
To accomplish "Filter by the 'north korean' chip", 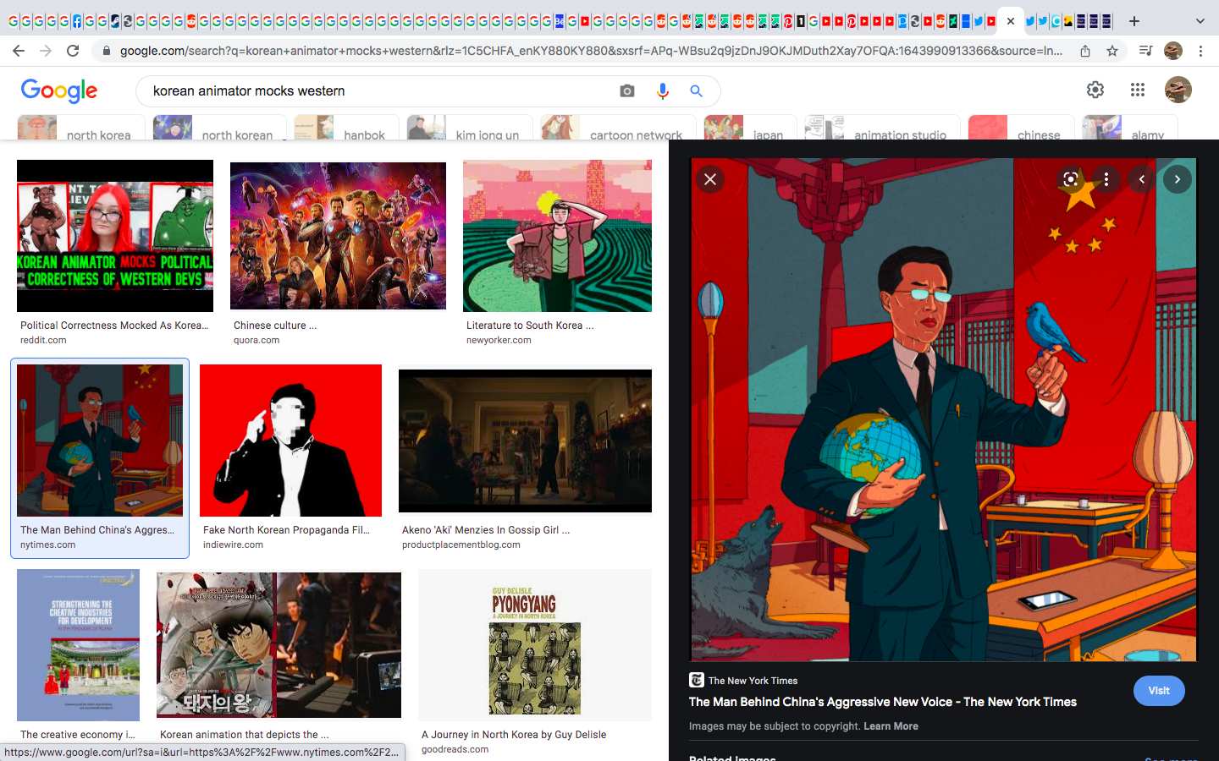I will pyautogui.click(x=219, y=128).
